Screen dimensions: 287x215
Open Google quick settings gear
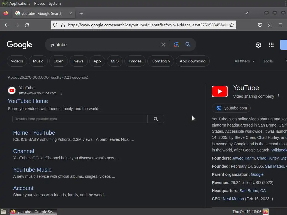coord(258,45)
